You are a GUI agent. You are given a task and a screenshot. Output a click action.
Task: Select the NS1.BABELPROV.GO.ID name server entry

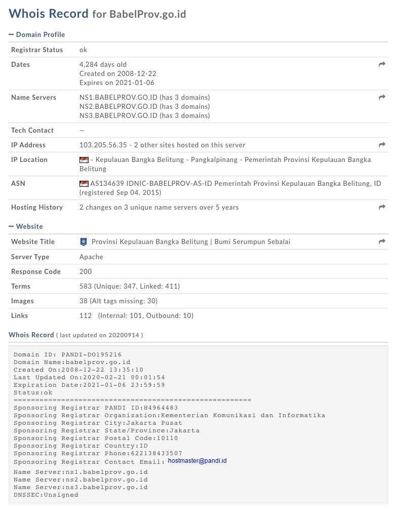[x=145, y=97]
